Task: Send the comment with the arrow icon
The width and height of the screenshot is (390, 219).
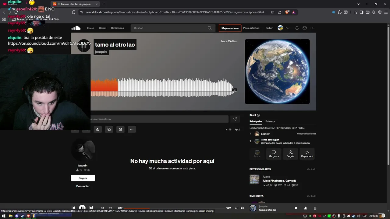Action: pos(235,119)
